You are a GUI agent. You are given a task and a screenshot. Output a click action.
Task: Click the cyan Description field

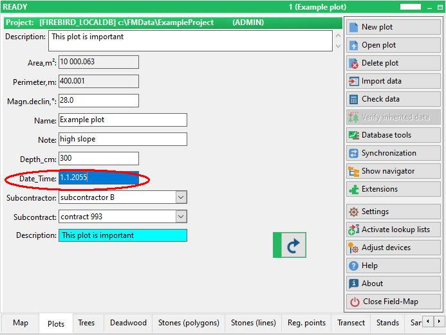pyautogui.click(x=122, y=235)
